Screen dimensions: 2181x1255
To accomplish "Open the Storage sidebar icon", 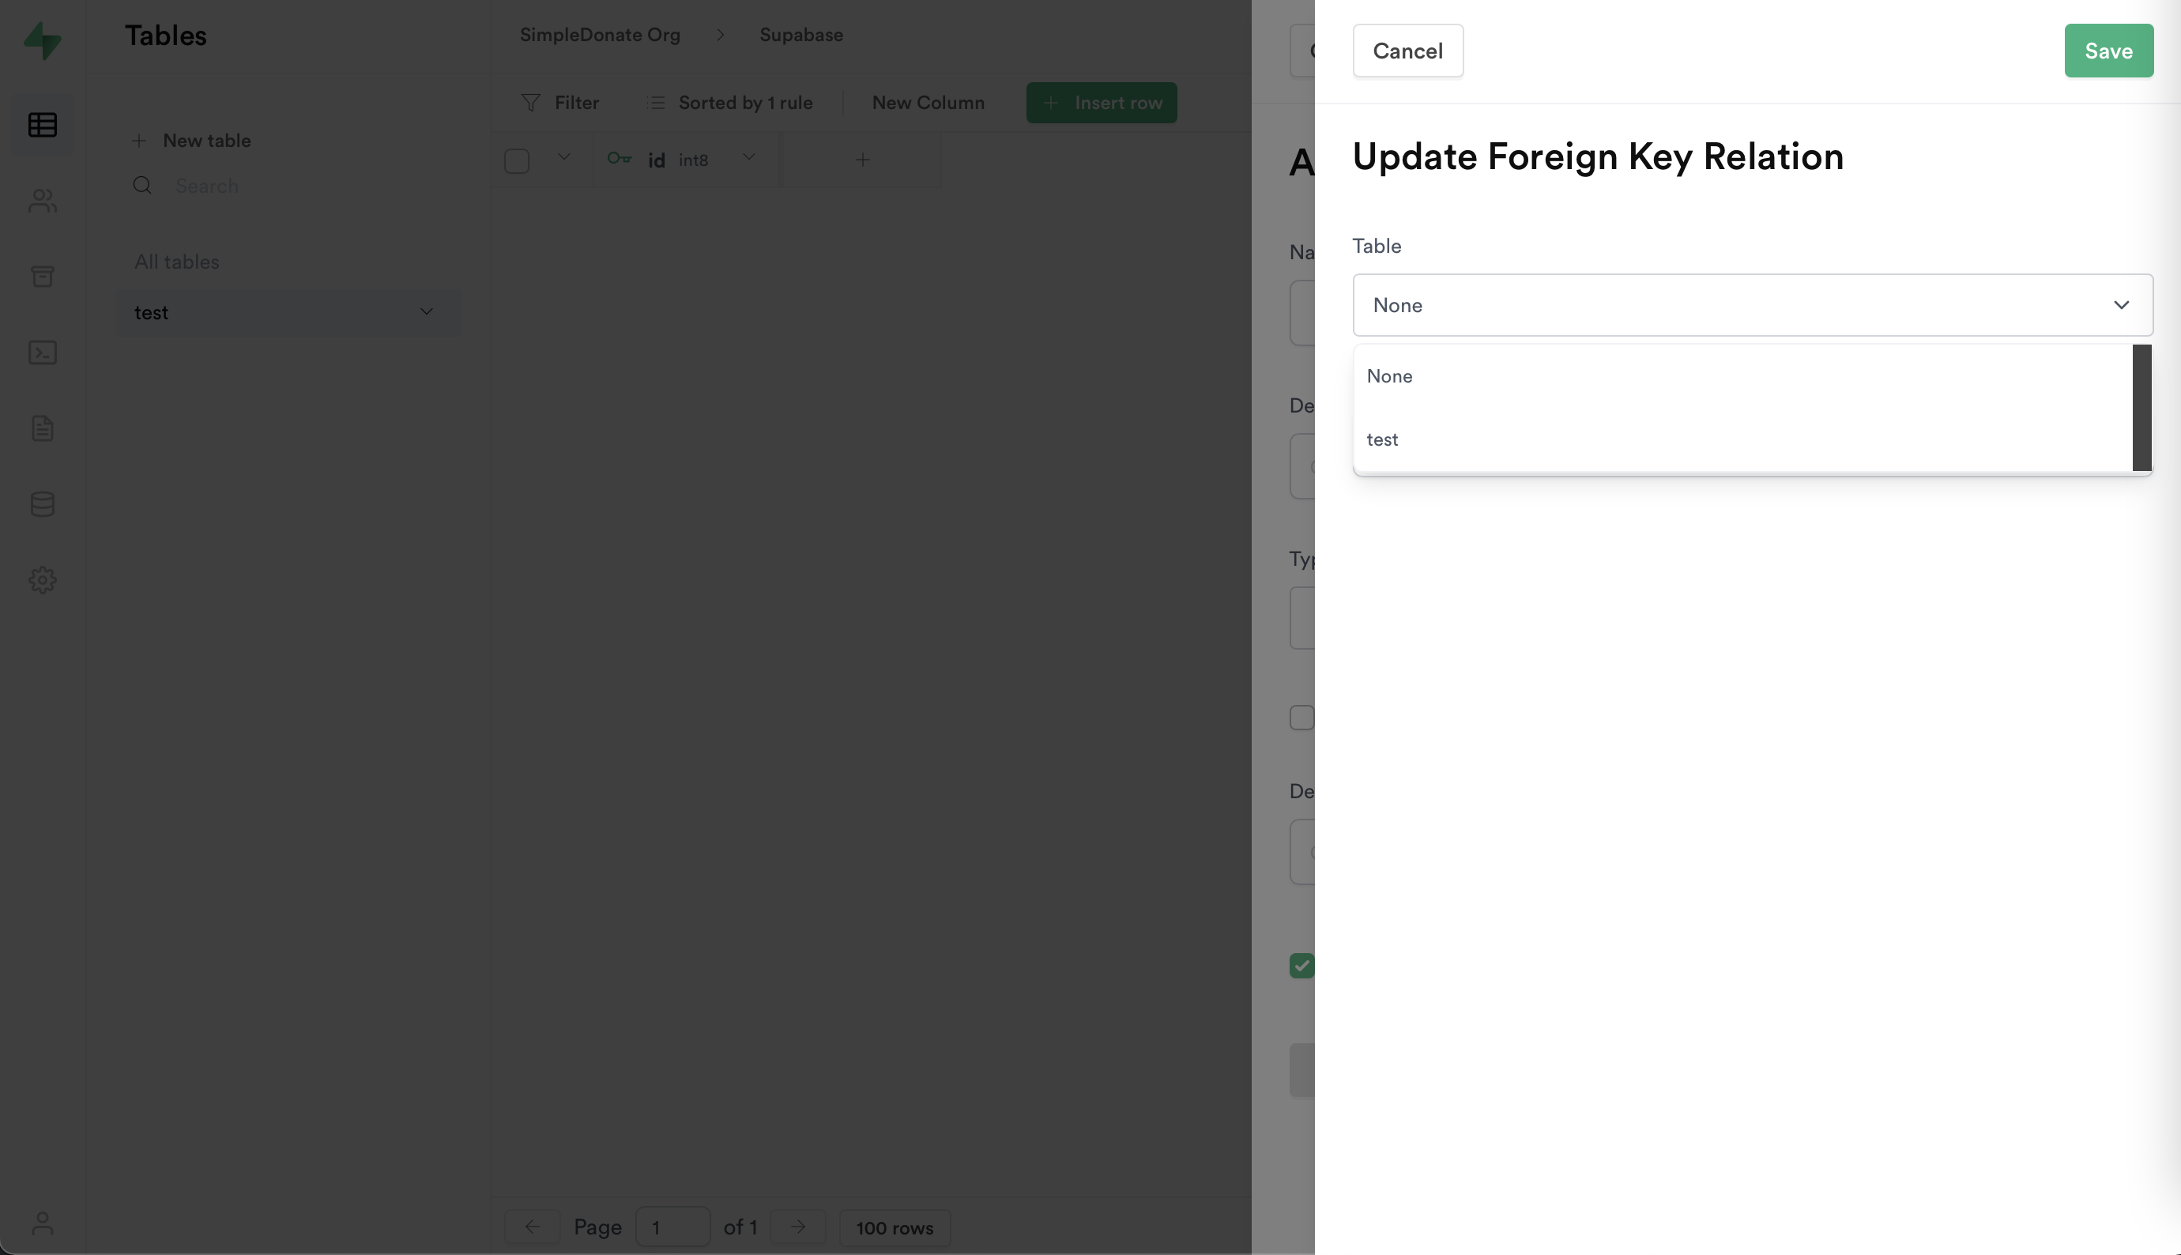I will [x=42, y=277].
